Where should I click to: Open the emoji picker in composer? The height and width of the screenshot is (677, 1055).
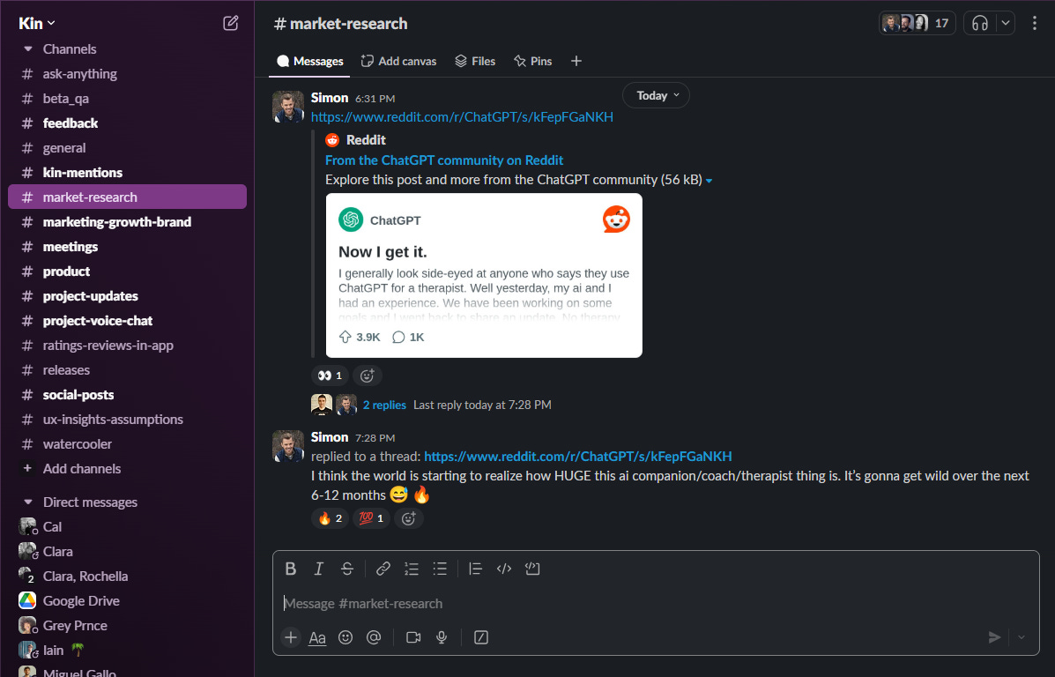tap(345, 637)
